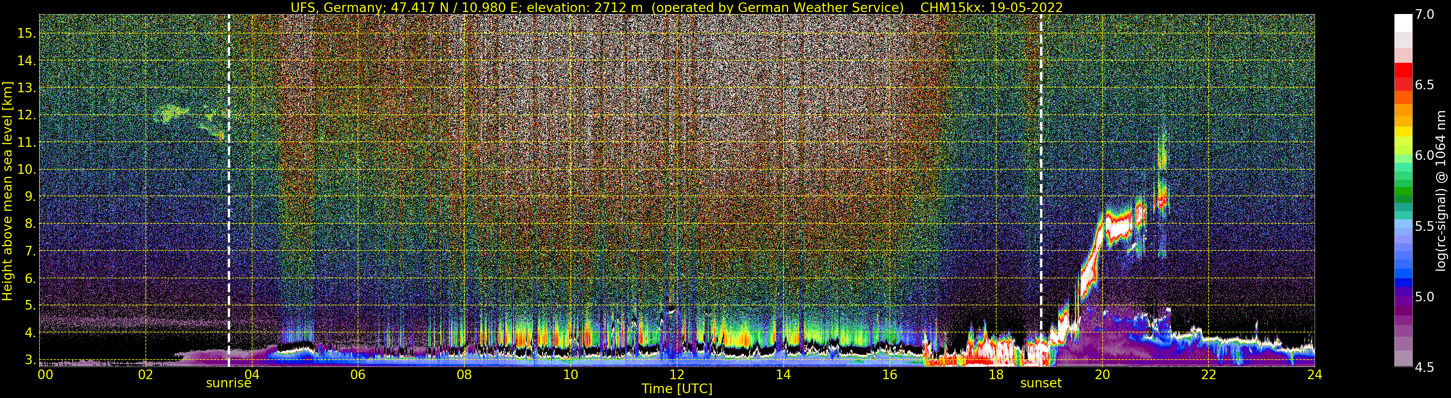Screen dimensions: 1451x398
Task: Click the faint cirrus cloud near 12 km before sunrise
Action: point(172,113)
